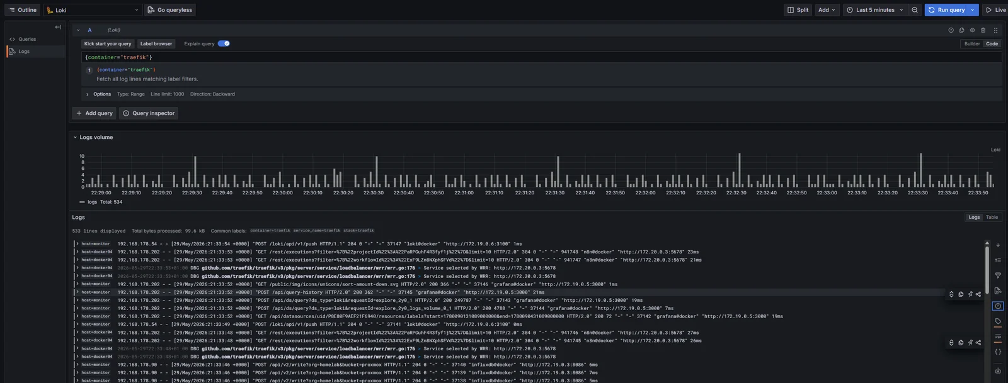Click the logs Total: 534 legend item

[101, 202]
